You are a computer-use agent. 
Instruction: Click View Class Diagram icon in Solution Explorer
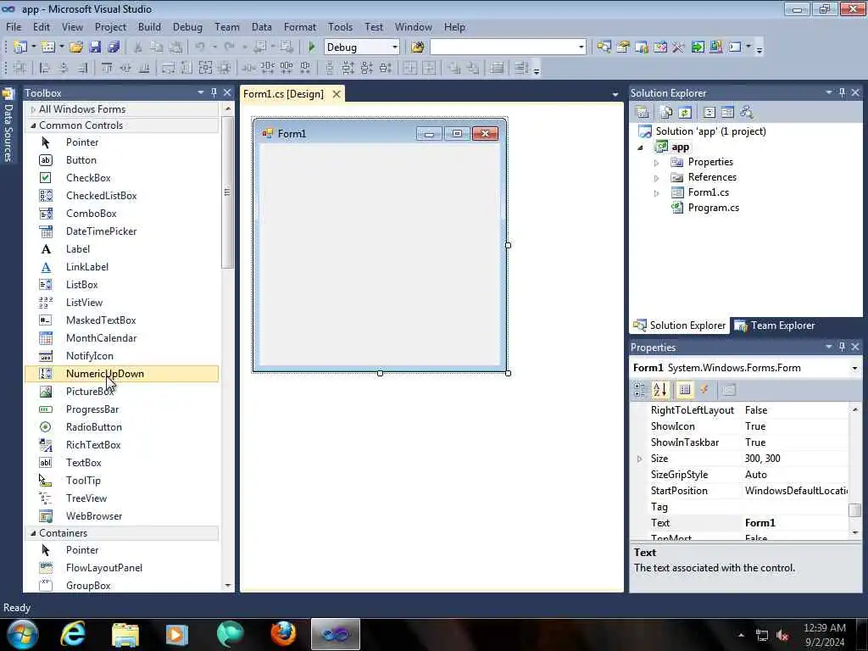(747, 113)
